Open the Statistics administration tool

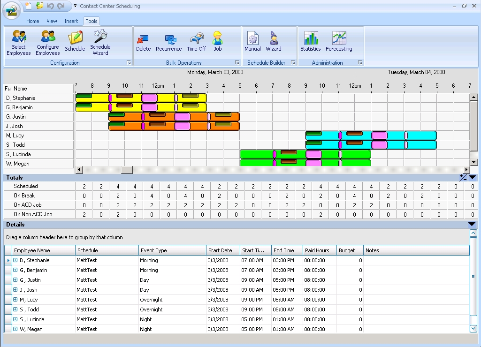(311, 42)
